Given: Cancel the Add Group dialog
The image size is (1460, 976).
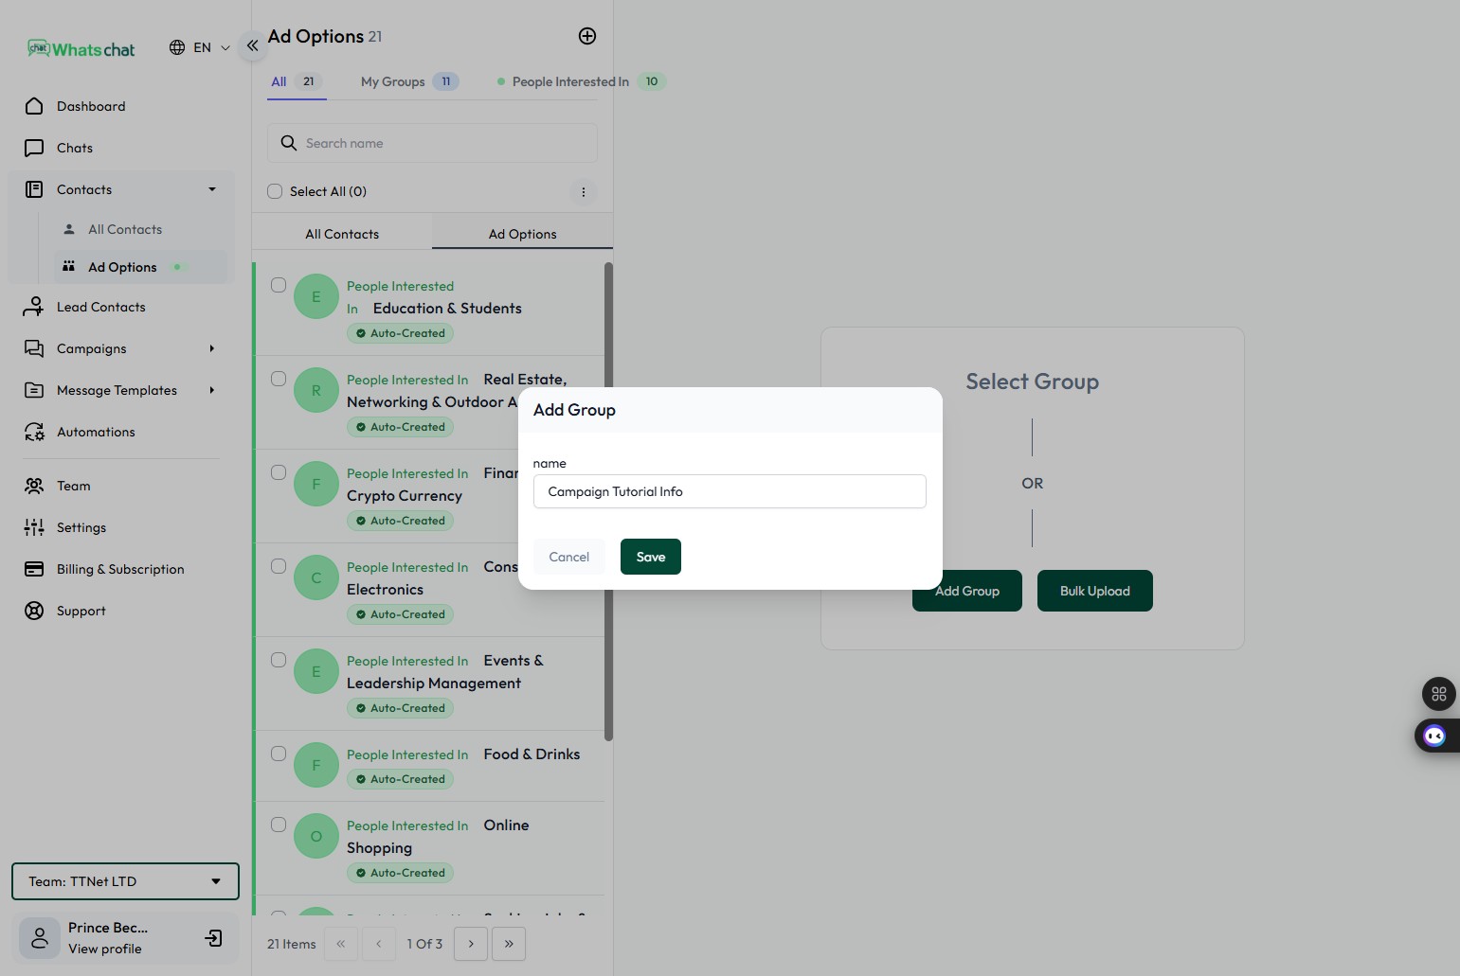Looking at the screenshot, I should point(568,557).
